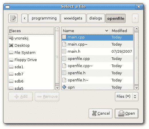The height and width of the screenshot is (129, 149).
Task: Sort files by the Name column
Action: (x=86, y=31)
